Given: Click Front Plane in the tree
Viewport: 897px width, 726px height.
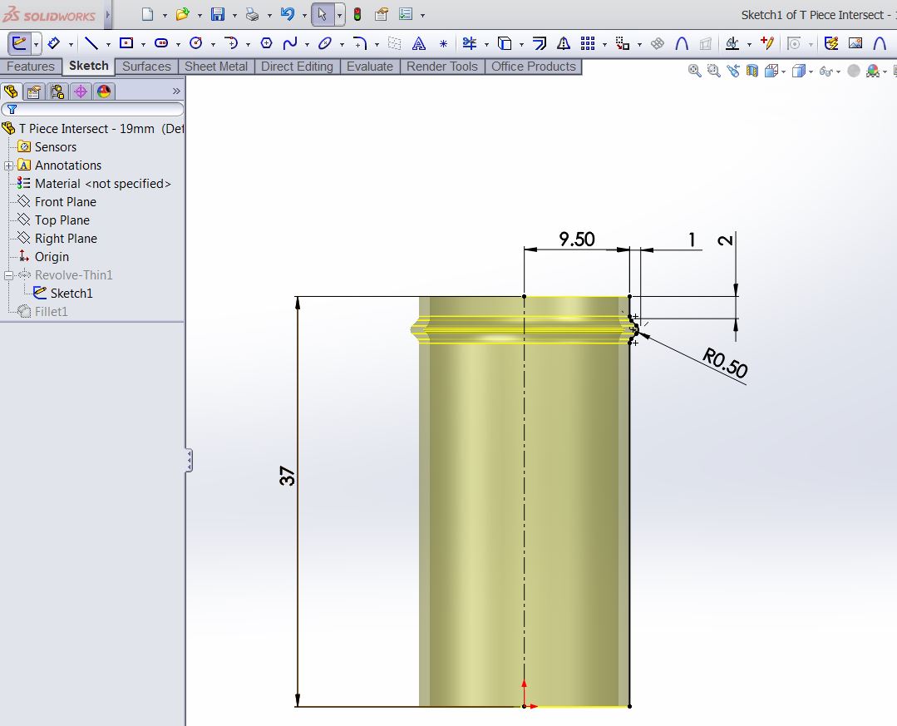Looking at the screenshot, I should tap(65, 202).
